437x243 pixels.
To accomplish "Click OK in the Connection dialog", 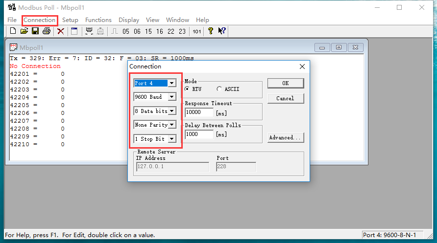I will [286, 83].
